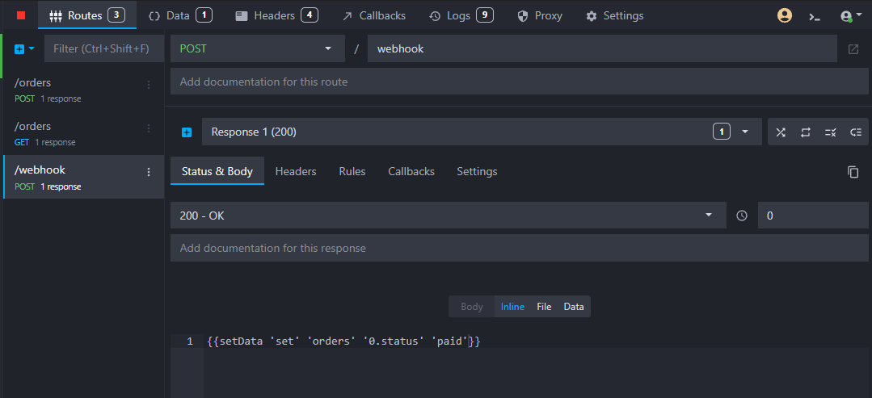Image resolution: width=872 pixels, height=398 pixels.
Task: Click the add route plus icon
Action: (20, 49)
